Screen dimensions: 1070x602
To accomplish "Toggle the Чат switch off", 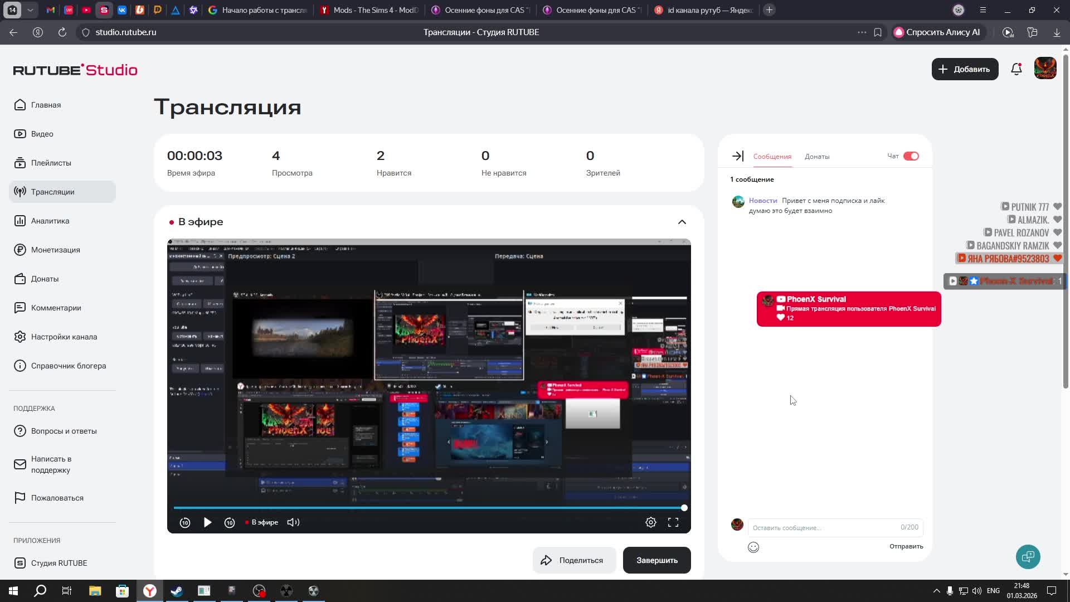I will point(911,156).
